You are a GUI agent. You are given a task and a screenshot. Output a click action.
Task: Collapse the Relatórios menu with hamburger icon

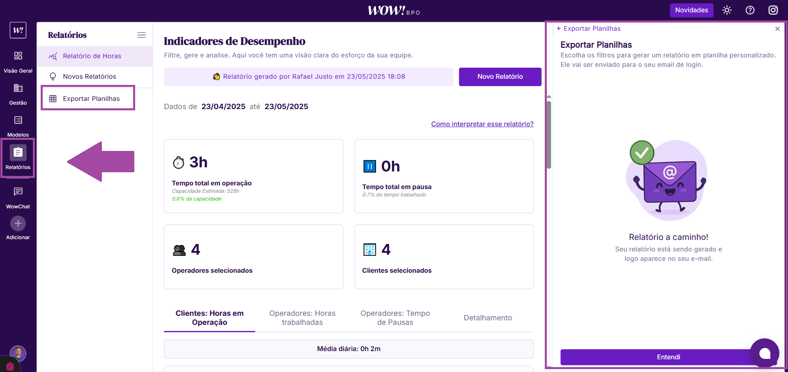[141, 35]
